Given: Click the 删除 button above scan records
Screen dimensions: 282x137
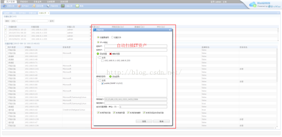Looking at the screenshot, I should [8, 21].
